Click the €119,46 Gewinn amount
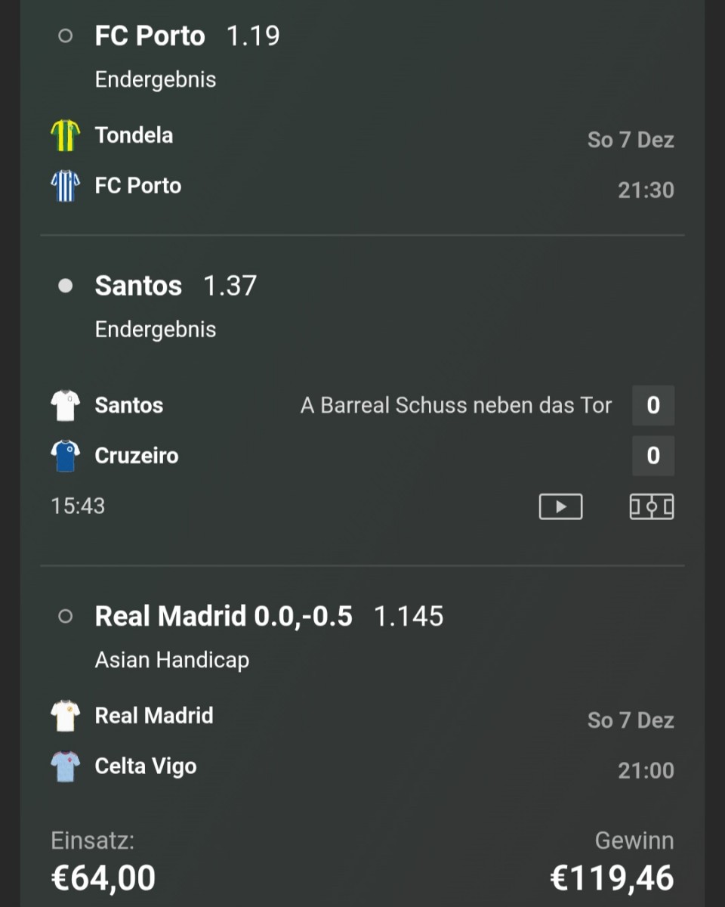The image size is (725, 907). coord(612,878)
